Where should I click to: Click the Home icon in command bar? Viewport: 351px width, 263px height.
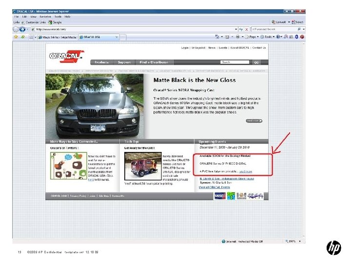click(x=217, y=37)
